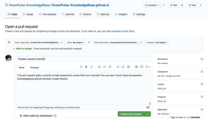Switch to the Write tab
The width and height of the screenshot is (208, 119).
[x=21, y=68]
